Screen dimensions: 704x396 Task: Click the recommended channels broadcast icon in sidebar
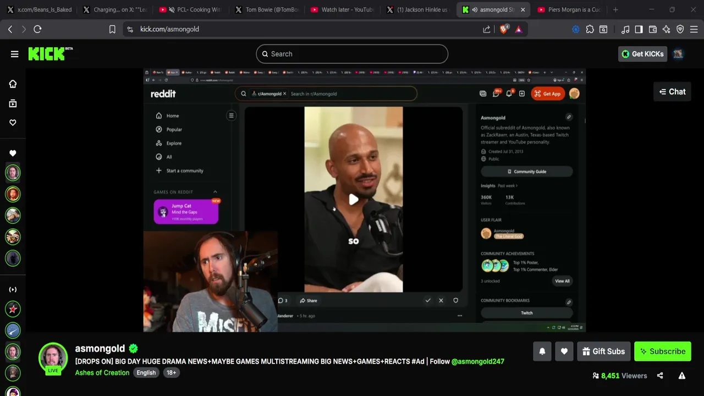coord(13,289)
